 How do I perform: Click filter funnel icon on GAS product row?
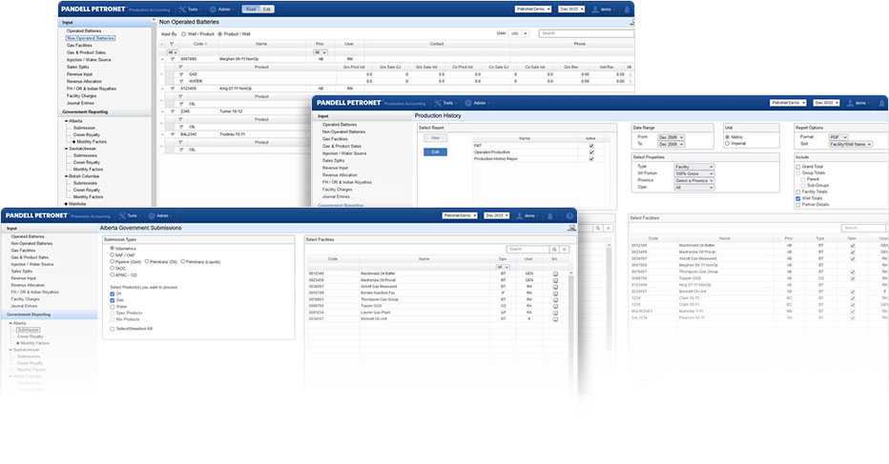(x=181, y=74)
